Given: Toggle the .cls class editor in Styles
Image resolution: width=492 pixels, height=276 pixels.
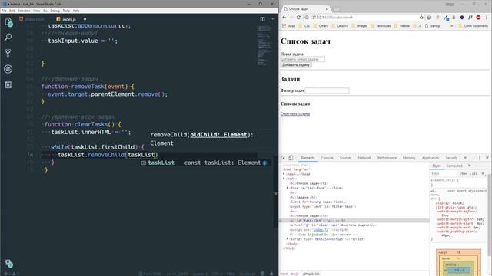Looking at the screenshot, I should point(474,174).
